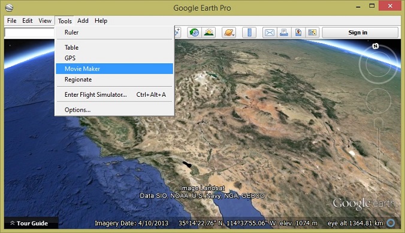Choose GPS in the Tools menu
This screenshot has height=233, width=405.
click(x=114, y=58)
